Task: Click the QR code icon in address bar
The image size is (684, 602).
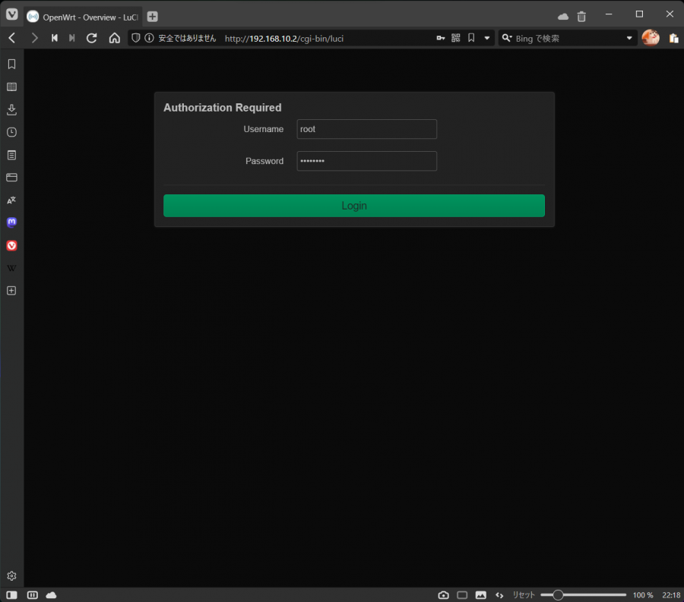Action: (x=456, y=38)
